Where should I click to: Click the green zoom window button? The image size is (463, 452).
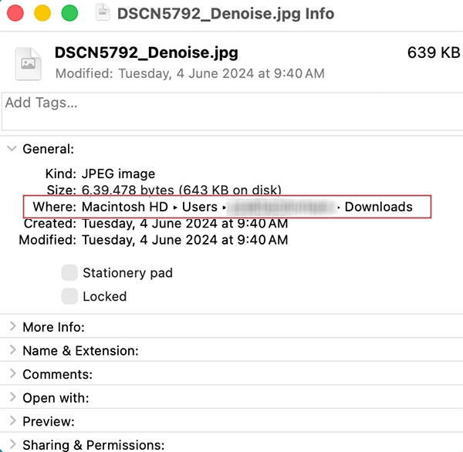[69, 13]
